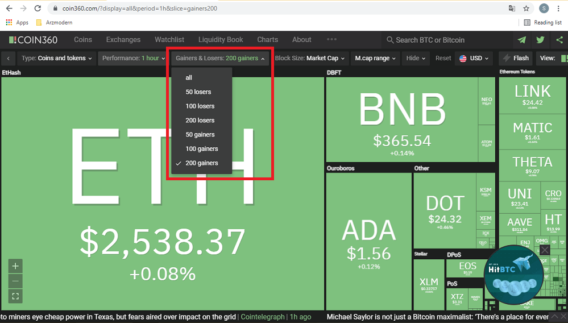Collapse the filter bar with left chevron
The height and width of the screenshot is (323, 568).
(8, 59)
